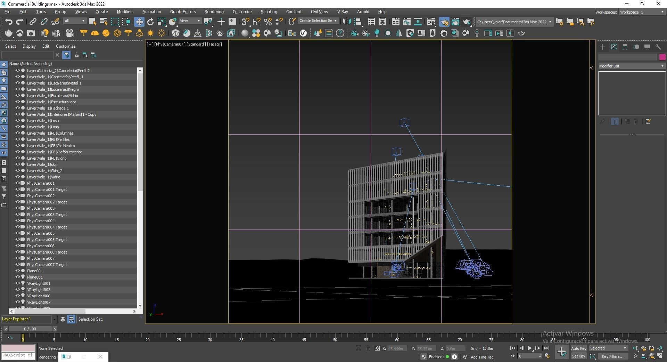Viewport: 667px width, 362px height.
Task: Click the Render Production teapot icon
Action: pyautogui.click(x=466, y=22)
